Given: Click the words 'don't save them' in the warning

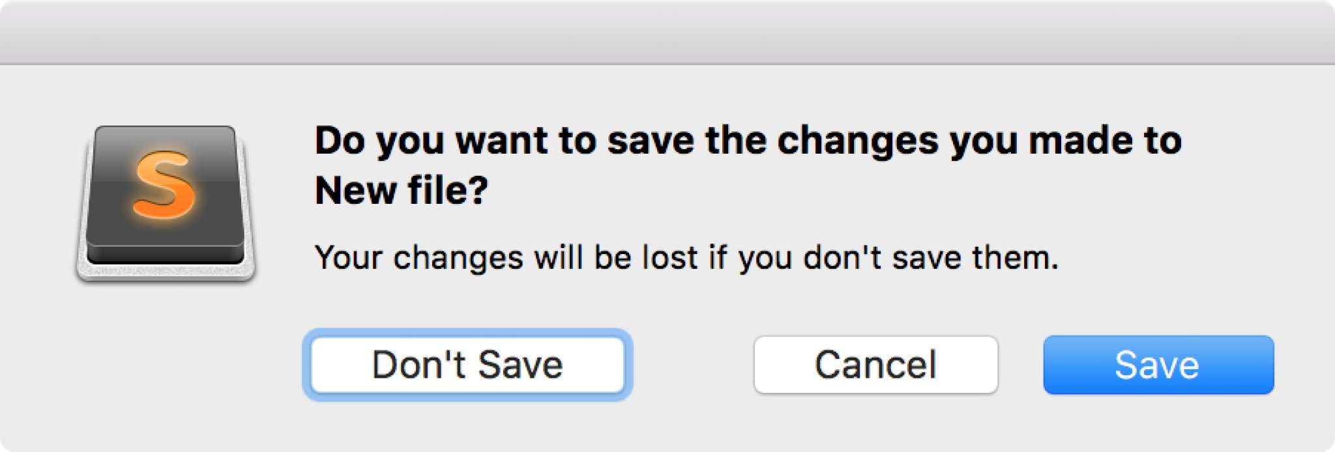Looking at the screenshot, I should pyautogui.click(x=930, y=258).
